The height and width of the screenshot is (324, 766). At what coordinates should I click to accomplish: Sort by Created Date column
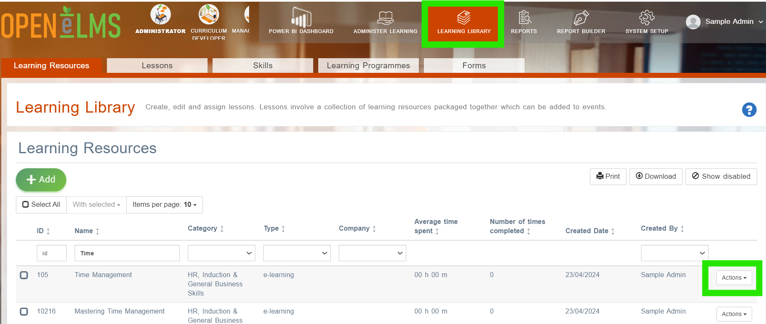pos(590,231)
